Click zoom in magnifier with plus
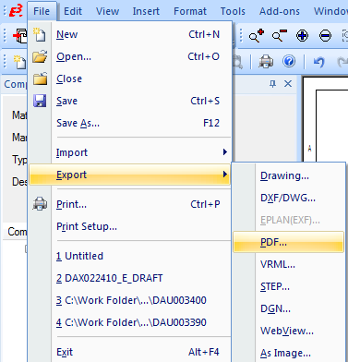348x362 pixels. tap(257, 35)
